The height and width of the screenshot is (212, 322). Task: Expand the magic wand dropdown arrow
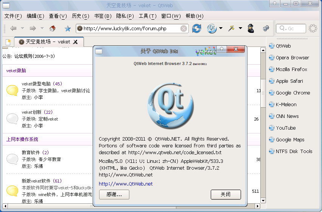coord(240,28)
